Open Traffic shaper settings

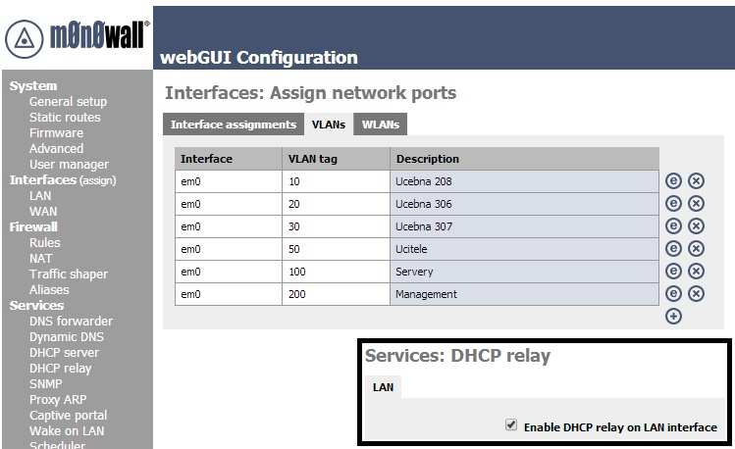(x=69, y=274)
